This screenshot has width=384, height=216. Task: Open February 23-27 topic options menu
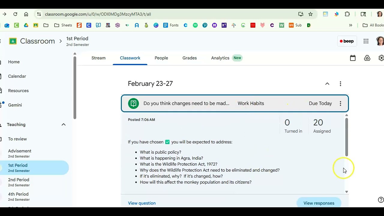click(x=340, y=84)
